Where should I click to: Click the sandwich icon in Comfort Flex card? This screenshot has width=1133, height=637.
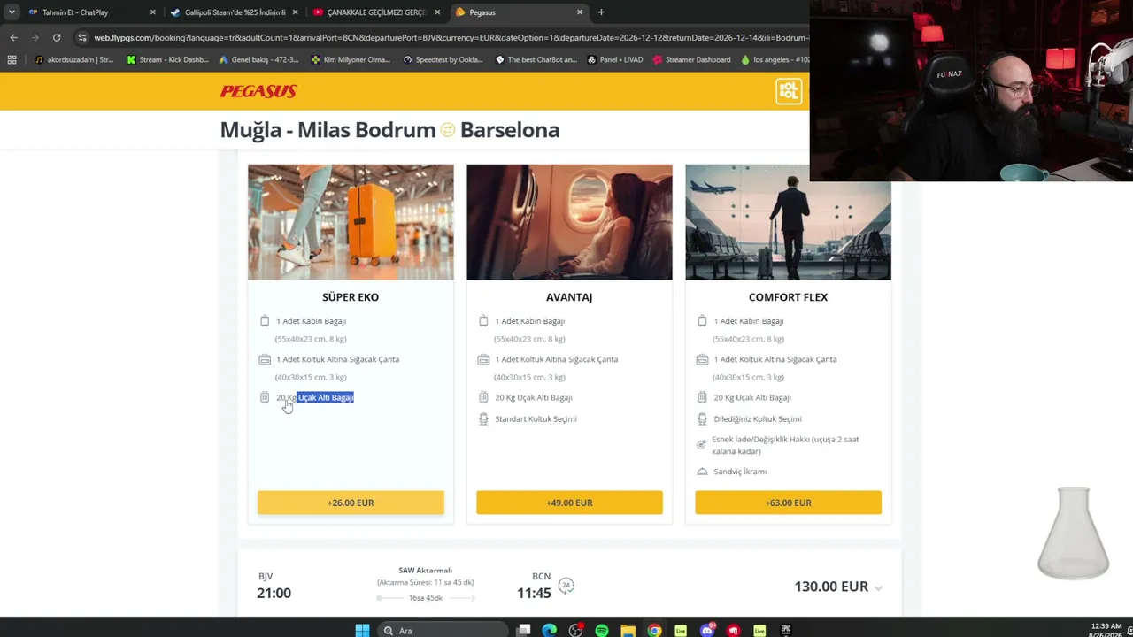702,472
